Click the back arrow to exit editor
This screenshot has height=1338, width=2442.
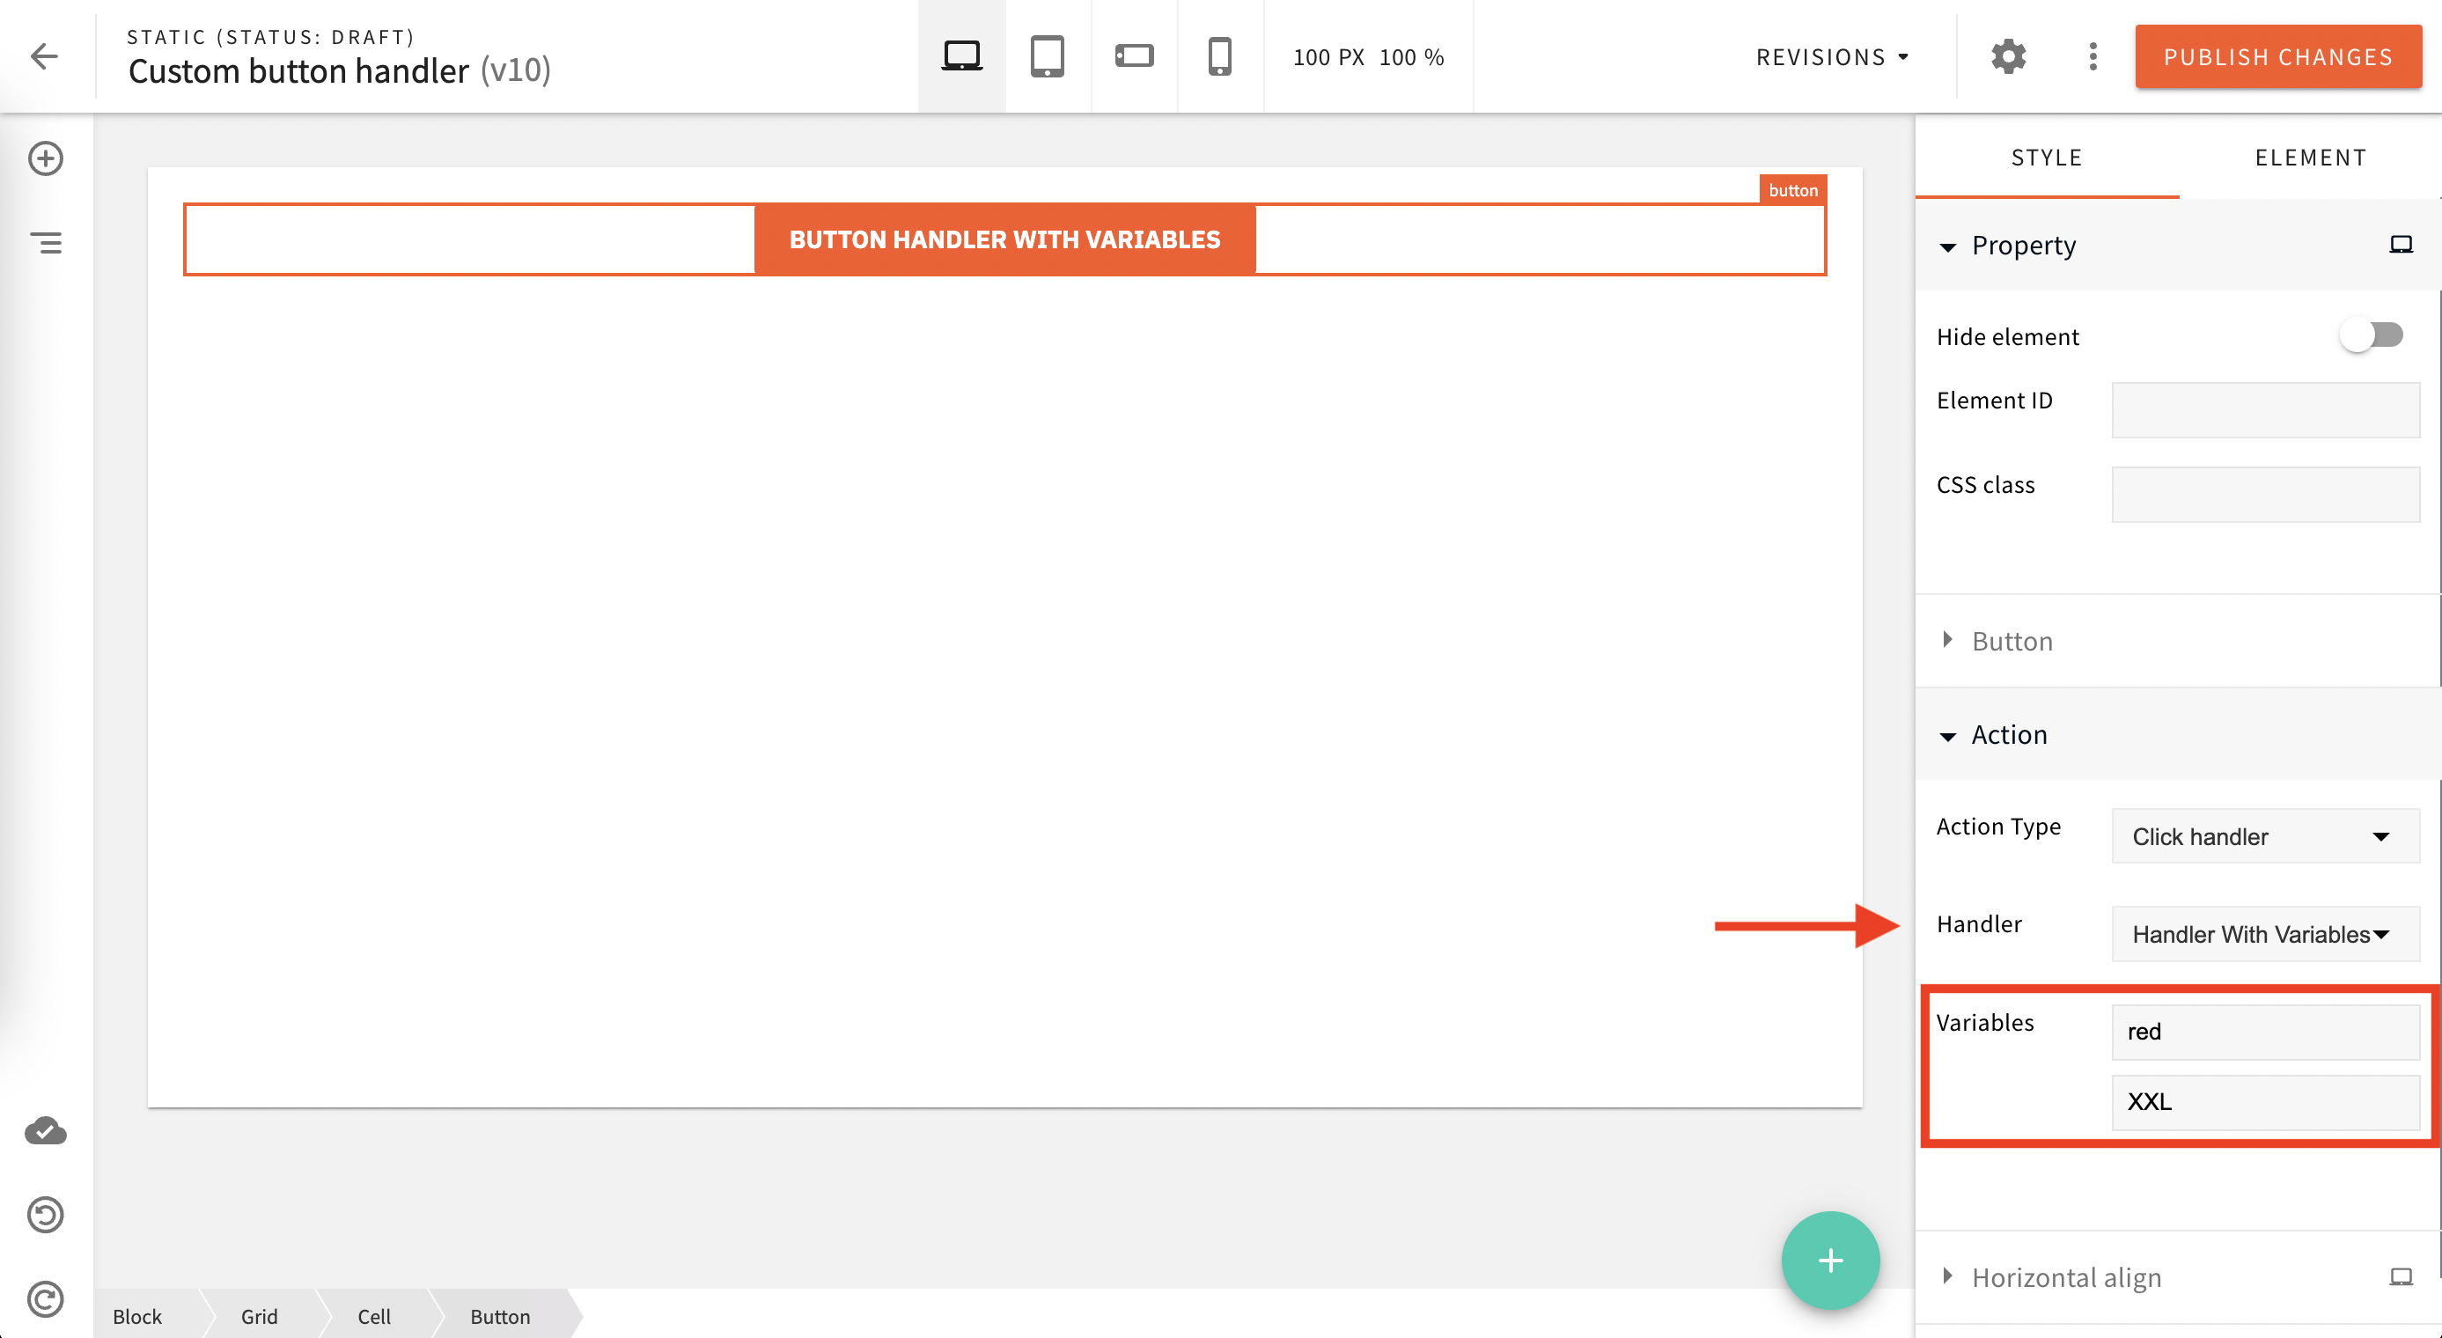click(45, 56)
